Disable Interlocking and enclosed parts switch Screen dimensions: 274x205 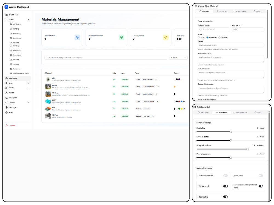(x=261, y=186)
